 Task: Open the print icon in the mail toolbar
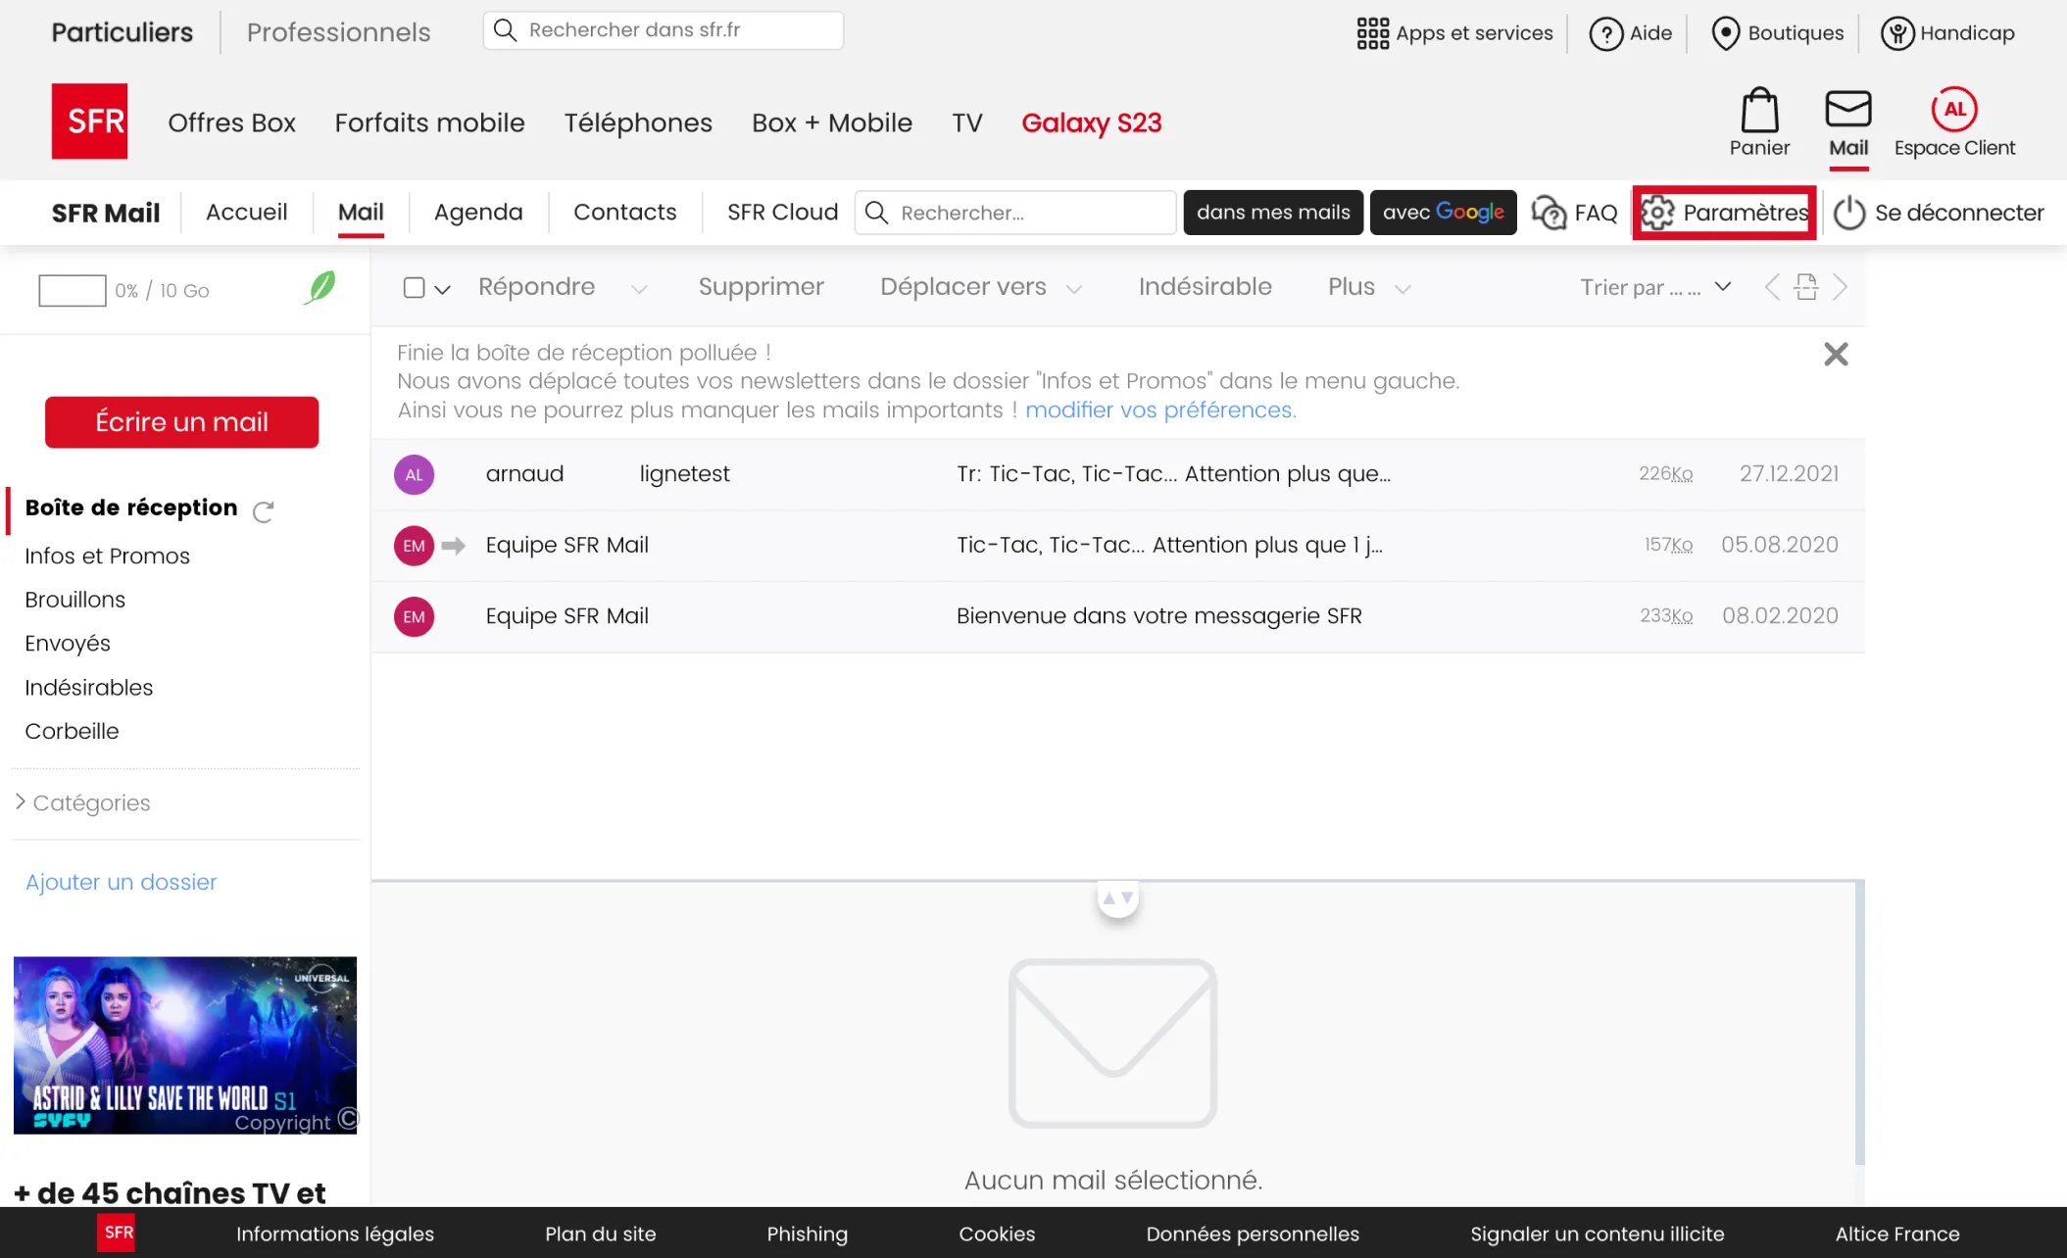click(1805, 286)
